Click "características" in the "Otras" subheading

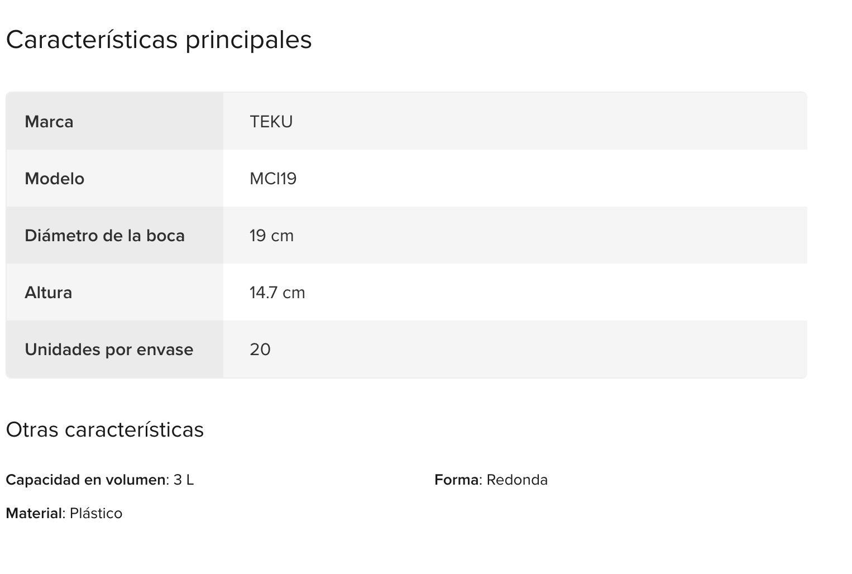point(134,430)
